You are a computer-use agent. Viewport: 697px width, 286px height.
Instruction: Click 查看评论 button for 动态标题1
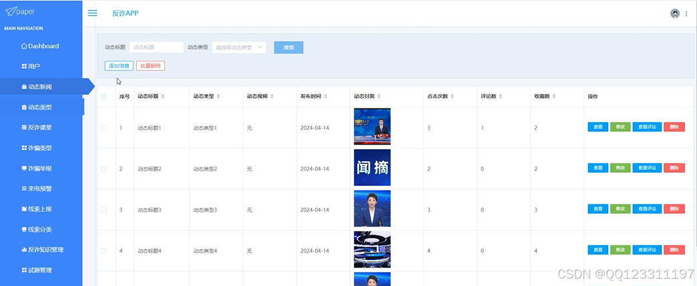click(x=647, y=127)
